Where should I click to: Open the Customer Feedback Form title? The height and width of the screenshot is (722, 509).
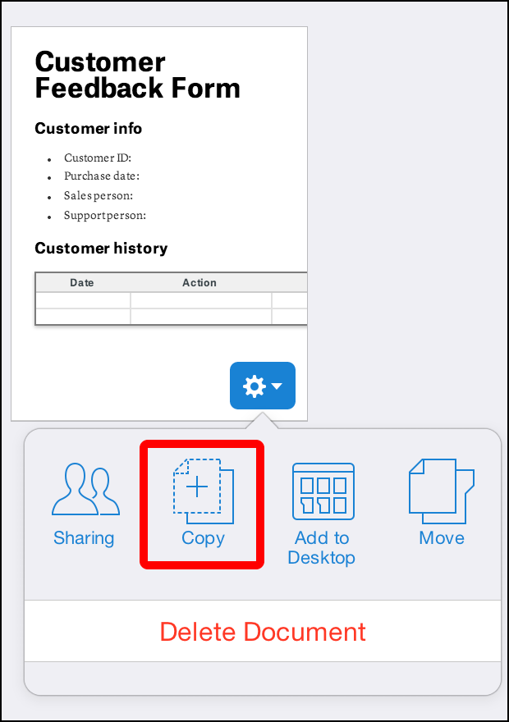(137, 75)
